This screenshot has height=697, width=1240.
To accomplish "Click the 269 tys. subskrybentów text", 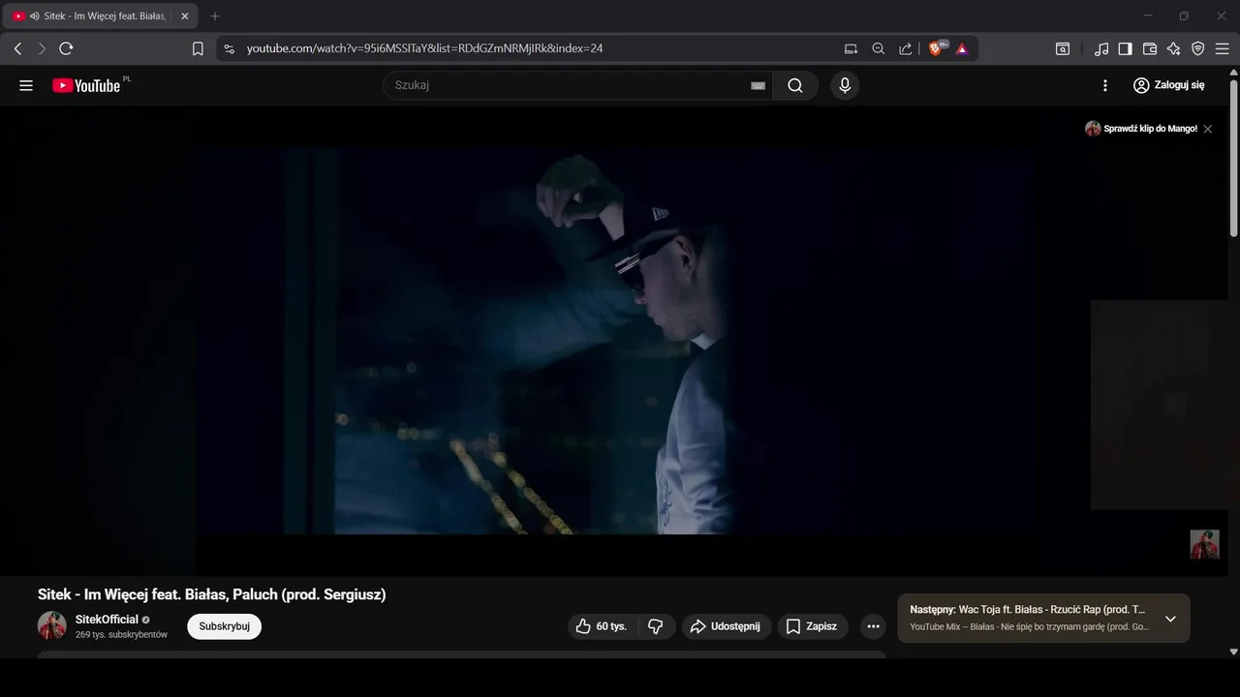I will [121, 635].
